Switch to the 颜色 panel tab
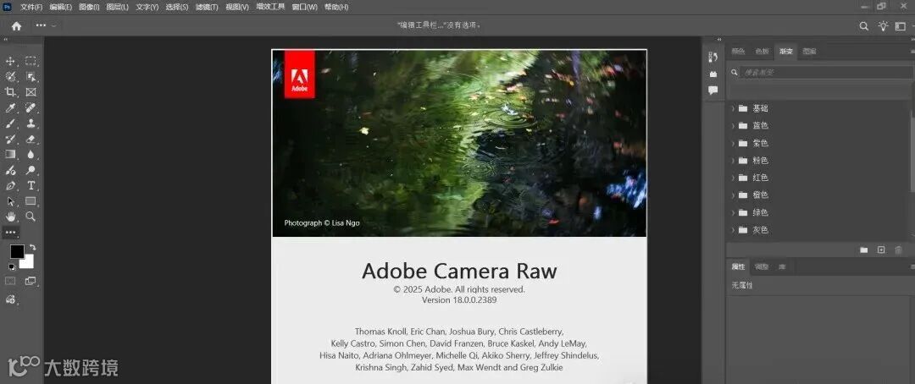The height and width of the screenshot is (384, 915). click(738, 52)
